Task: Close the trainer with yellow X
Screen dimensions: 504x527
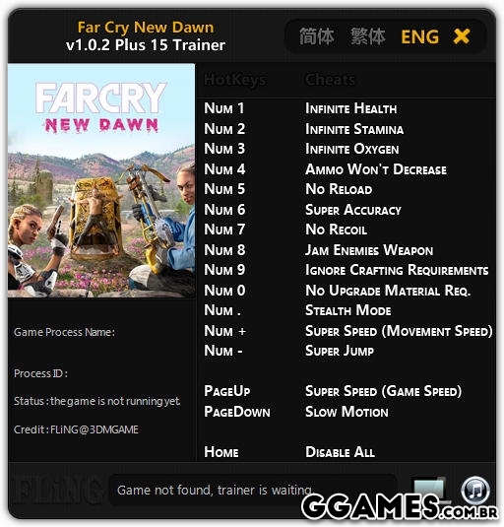Action: (462, 36)
